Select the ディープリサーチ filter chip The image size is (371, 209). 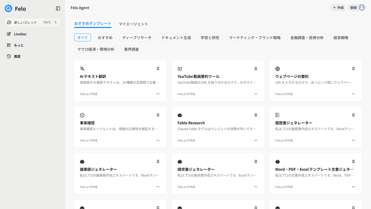[x=137, y=37]
